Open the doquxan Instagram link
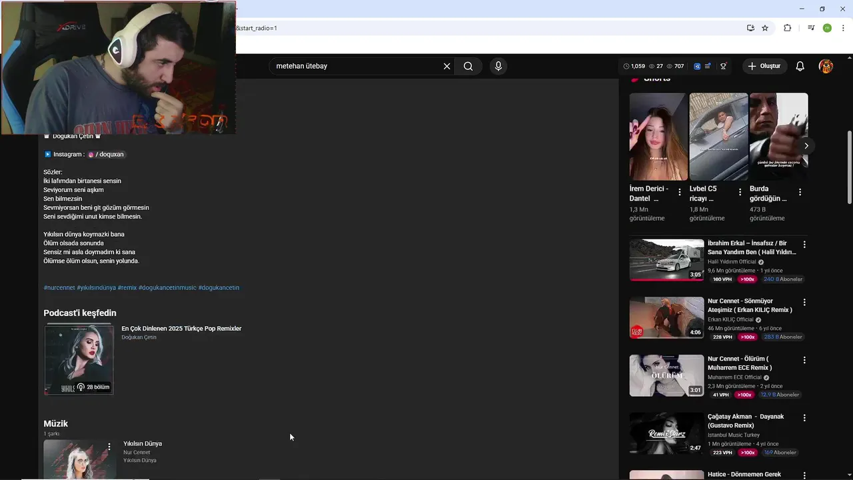The image size is (853, 480). 106,154
